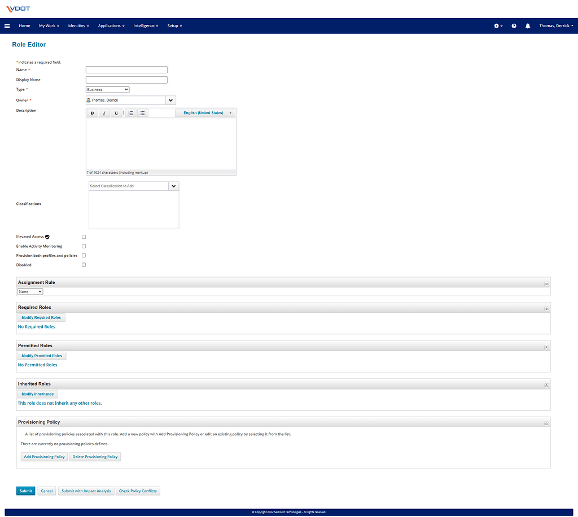The image size is (578, 517).
Task: Apply bold formatting in the Description editor
Action: (92, 113)
